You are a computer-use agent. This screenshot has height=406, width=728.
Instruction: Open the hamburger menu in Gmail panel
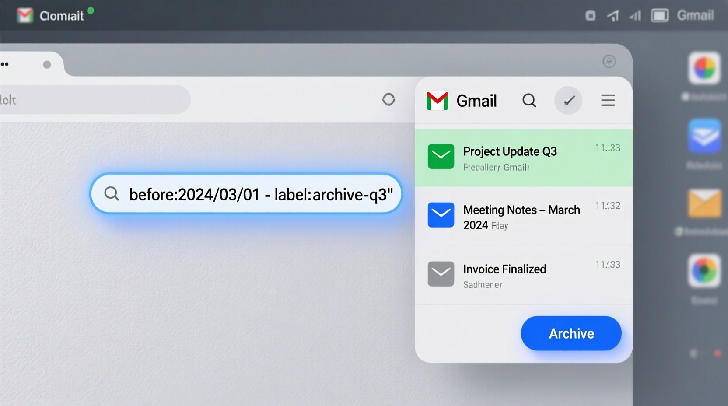(608, 101)
